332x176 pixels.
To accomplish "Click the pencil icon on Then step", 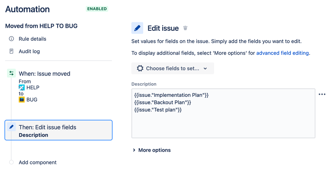I will [x=12, y=127].
